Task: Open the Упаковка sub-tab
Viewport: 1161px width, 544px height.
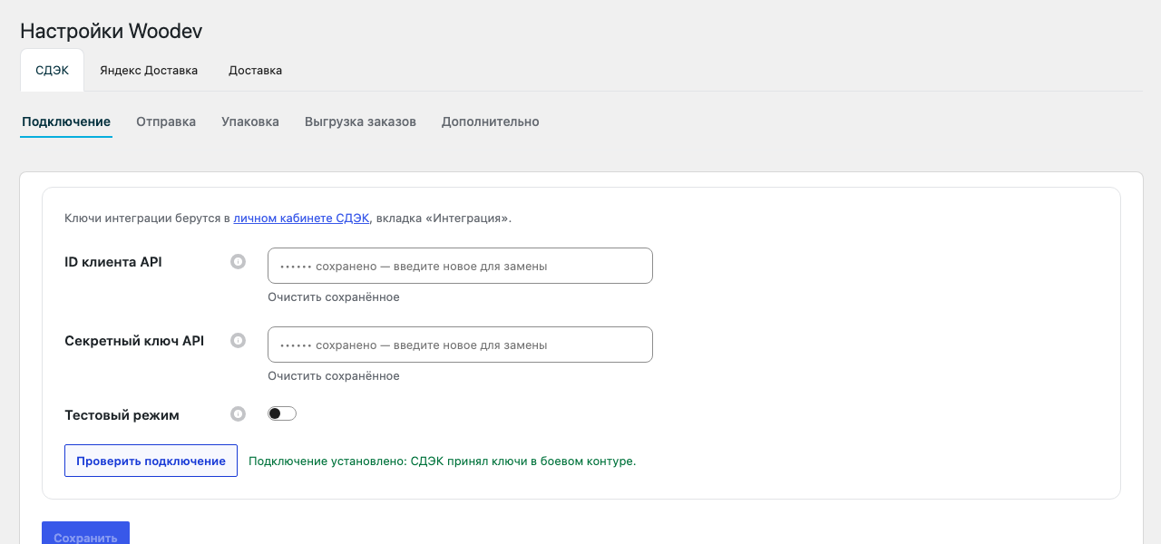Action: coord(250,121)
